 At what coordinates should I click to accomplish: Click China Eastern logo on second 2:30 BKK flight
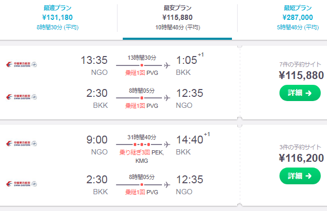click(x=21, y=184)
